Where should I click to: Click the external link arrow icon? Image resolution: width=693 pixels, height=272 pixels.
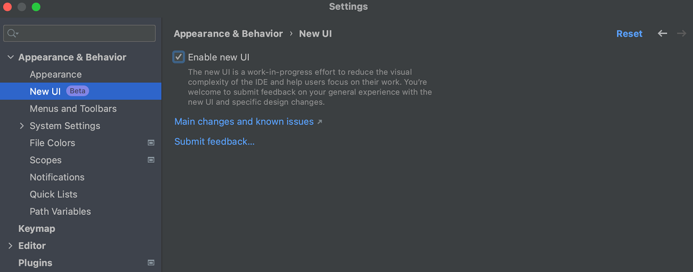(x=320, y=122)
